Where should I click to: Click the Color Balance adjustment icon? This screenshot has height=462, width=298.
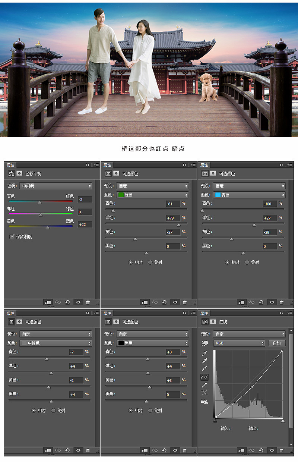11,173
